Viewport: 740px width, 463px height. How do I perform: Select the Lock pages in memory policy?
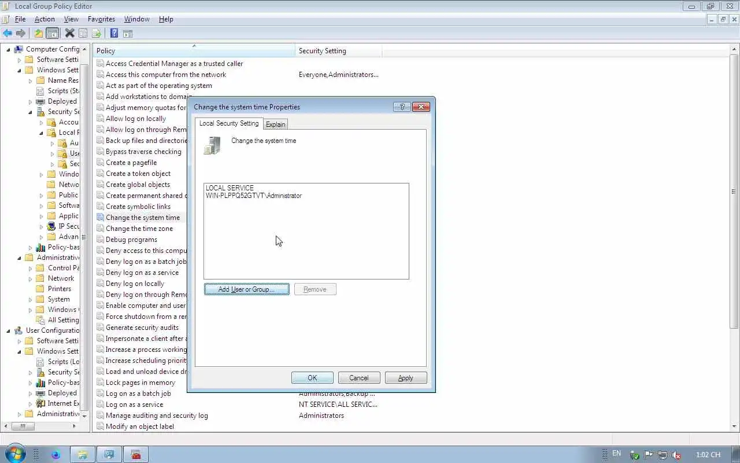point(140,383)
